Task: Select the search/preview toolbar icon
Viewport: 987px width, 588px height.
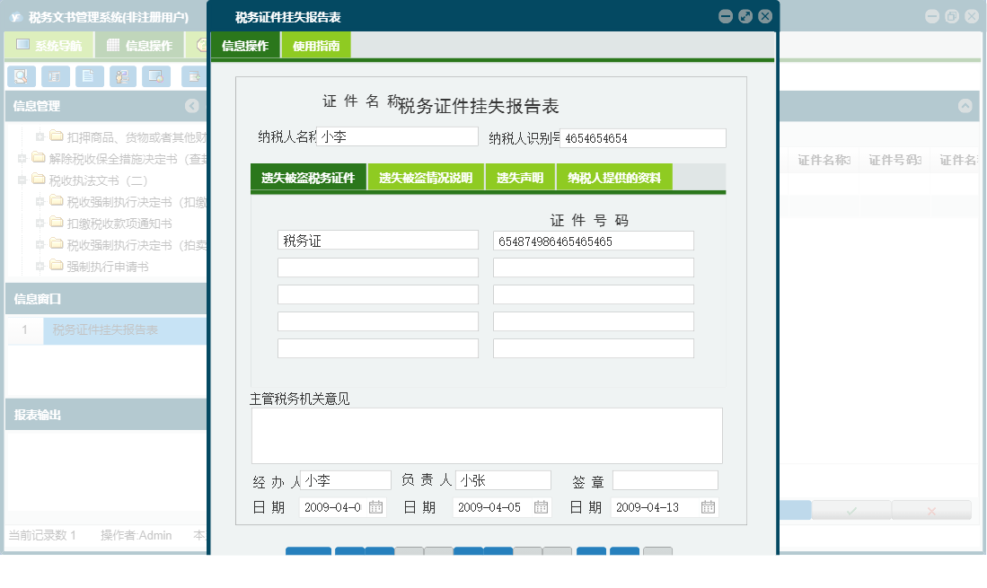Action: (20, 76)
